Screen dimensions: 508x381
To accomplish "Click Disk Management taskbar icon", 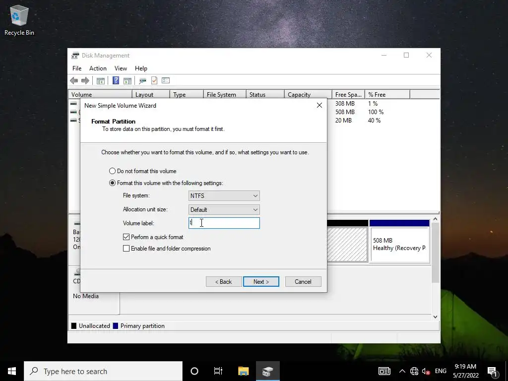I will [x=267, y=371].
